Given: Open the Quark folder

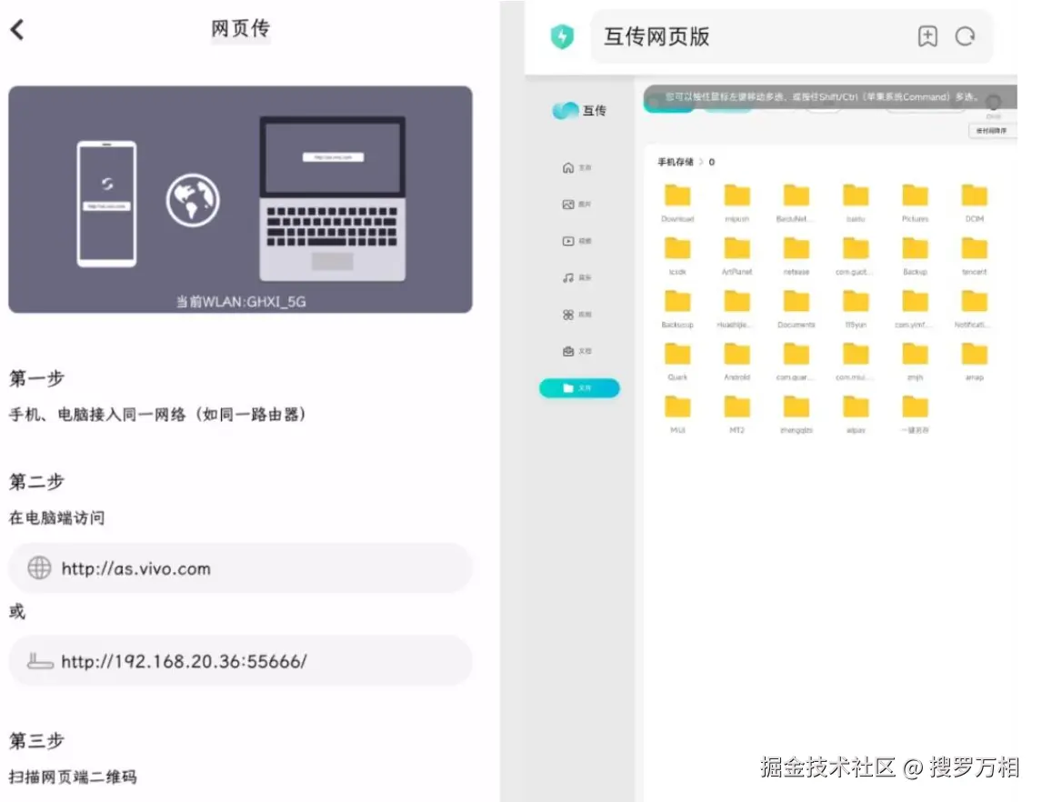Looking at the screenshot, I should (677, 362).
